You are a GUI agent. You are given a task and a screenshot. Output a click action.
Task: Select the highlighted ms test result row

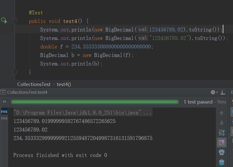coord(4,111)
